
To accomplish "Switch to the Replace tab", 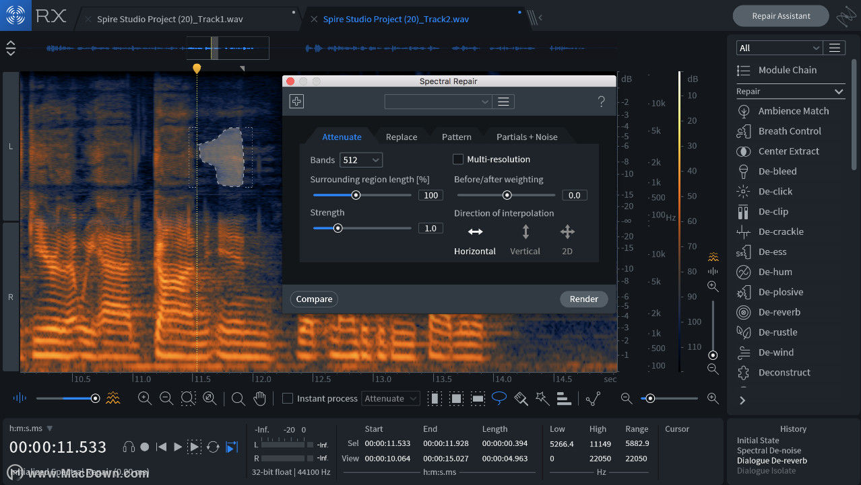I will click(402, 137).
